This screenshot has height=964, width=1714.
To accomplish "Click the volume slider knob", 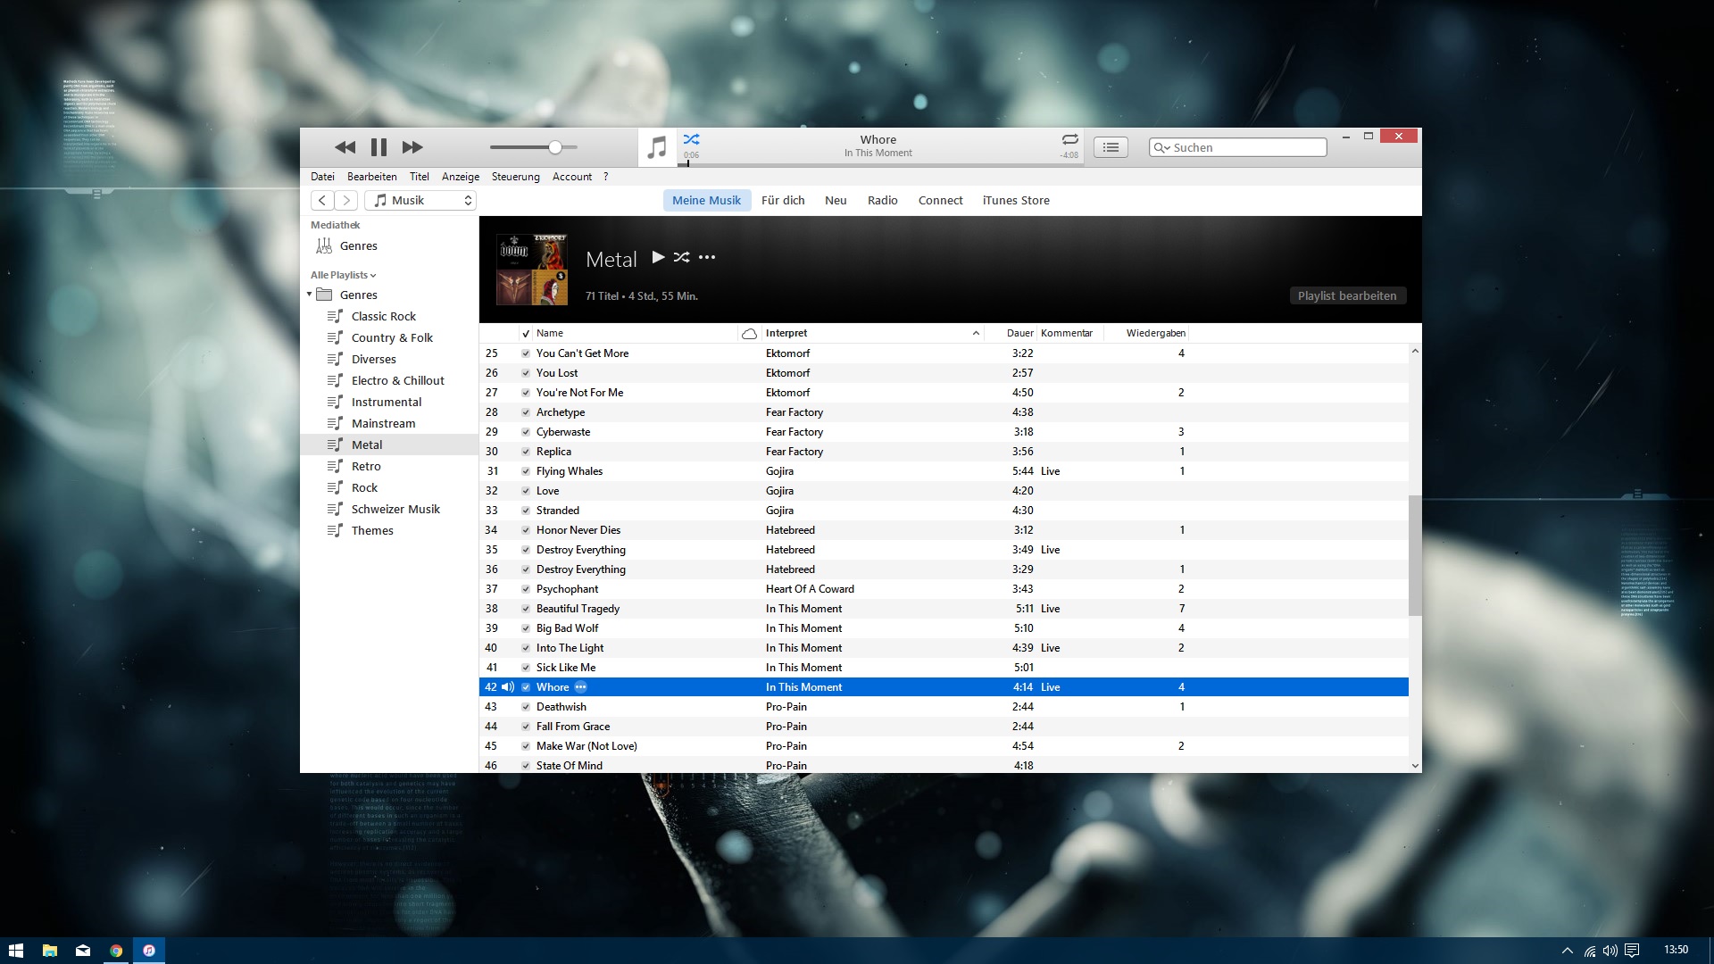I will pyautogui.click(x=555, y=147).
